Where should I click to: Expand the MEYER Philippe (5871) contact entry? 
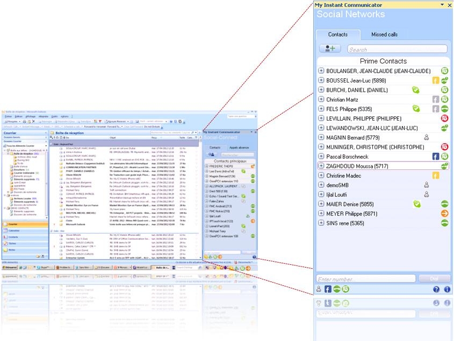coord(321,213)
